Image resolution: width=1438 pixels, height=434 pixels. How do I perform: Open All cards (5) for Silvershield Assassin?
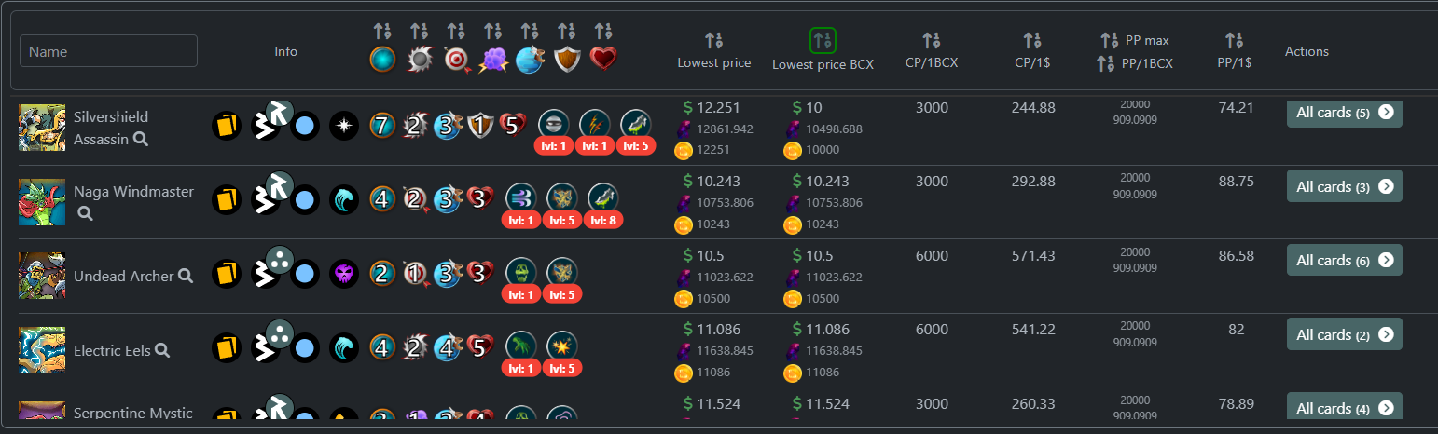(x=1344, y=112)
